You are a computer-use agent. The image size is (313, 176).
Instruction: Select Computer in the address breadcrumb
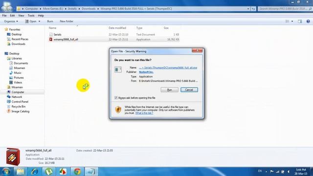(31, 9)
